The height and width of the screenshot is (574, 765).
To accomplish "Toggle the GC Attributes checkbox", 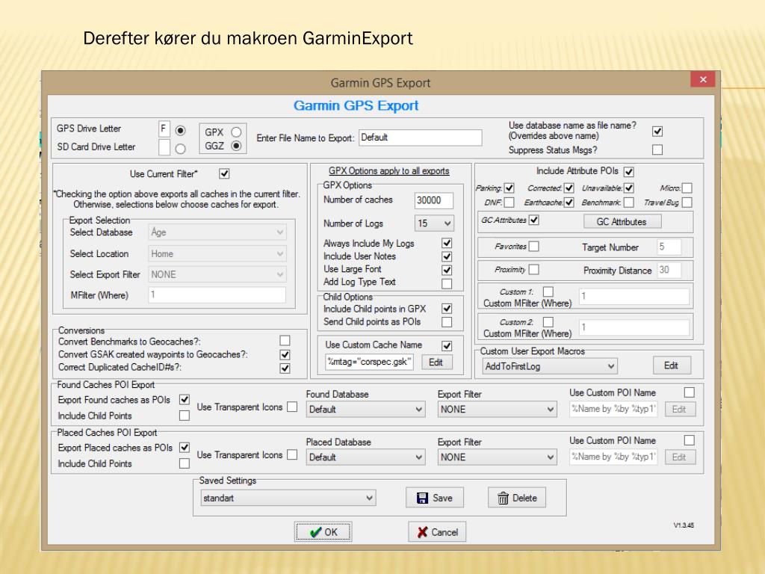I will (x=534, y=220).
